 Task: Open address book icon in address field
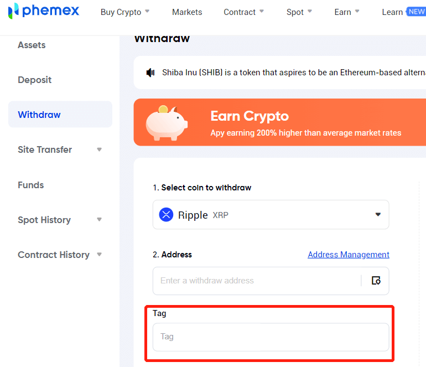376,281
